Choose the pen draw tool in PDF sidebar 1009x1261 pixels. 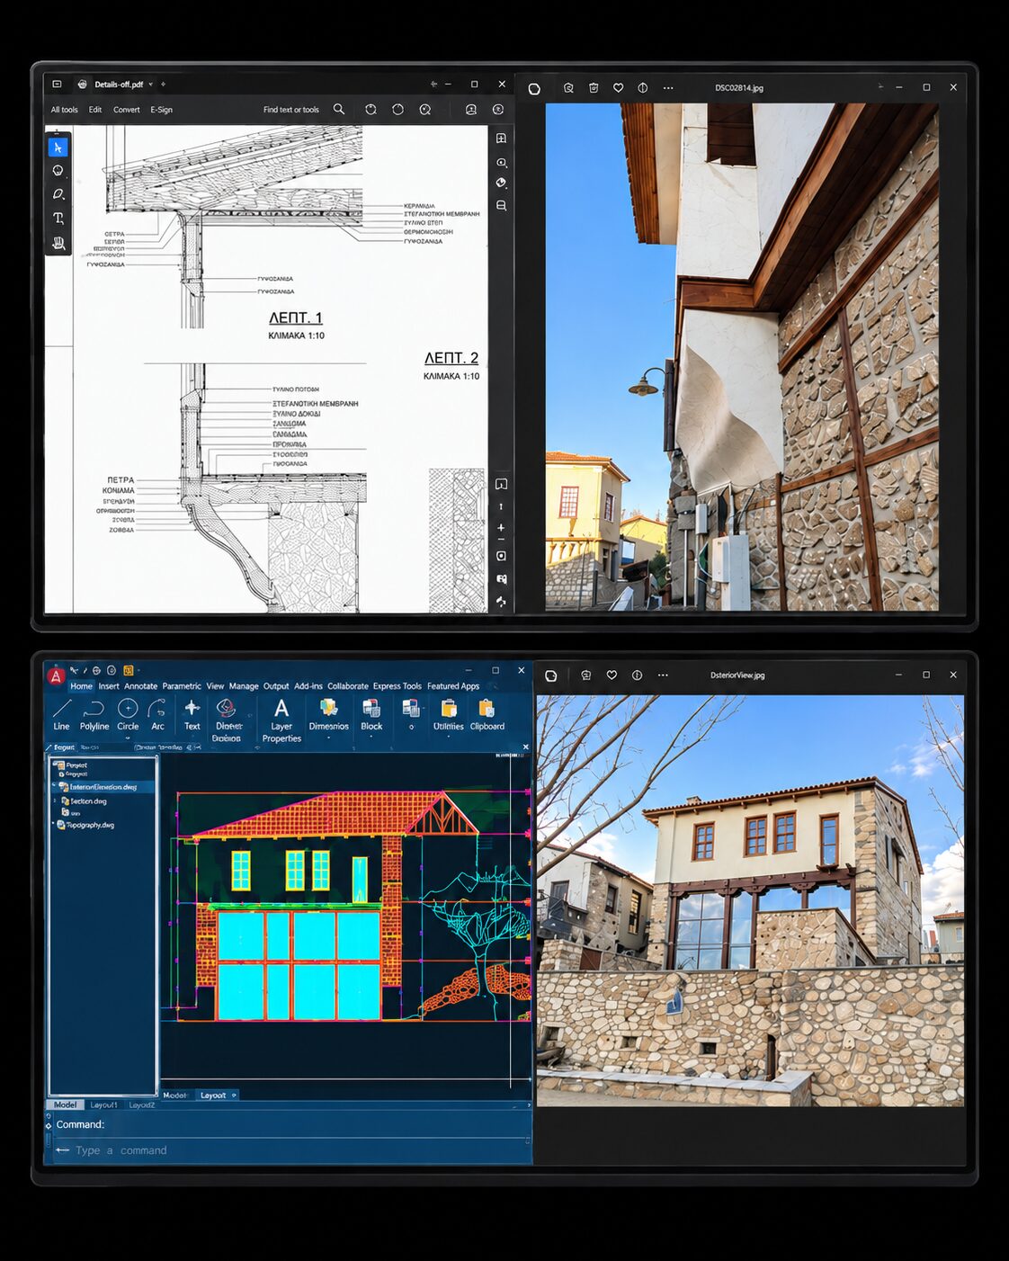click(x=58, y=194)
